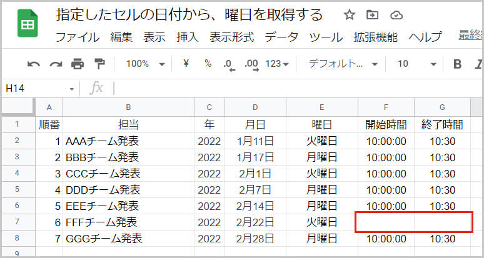Undo the last action
The width and height of the screenshot is (484, 258).
click(33, 64)
